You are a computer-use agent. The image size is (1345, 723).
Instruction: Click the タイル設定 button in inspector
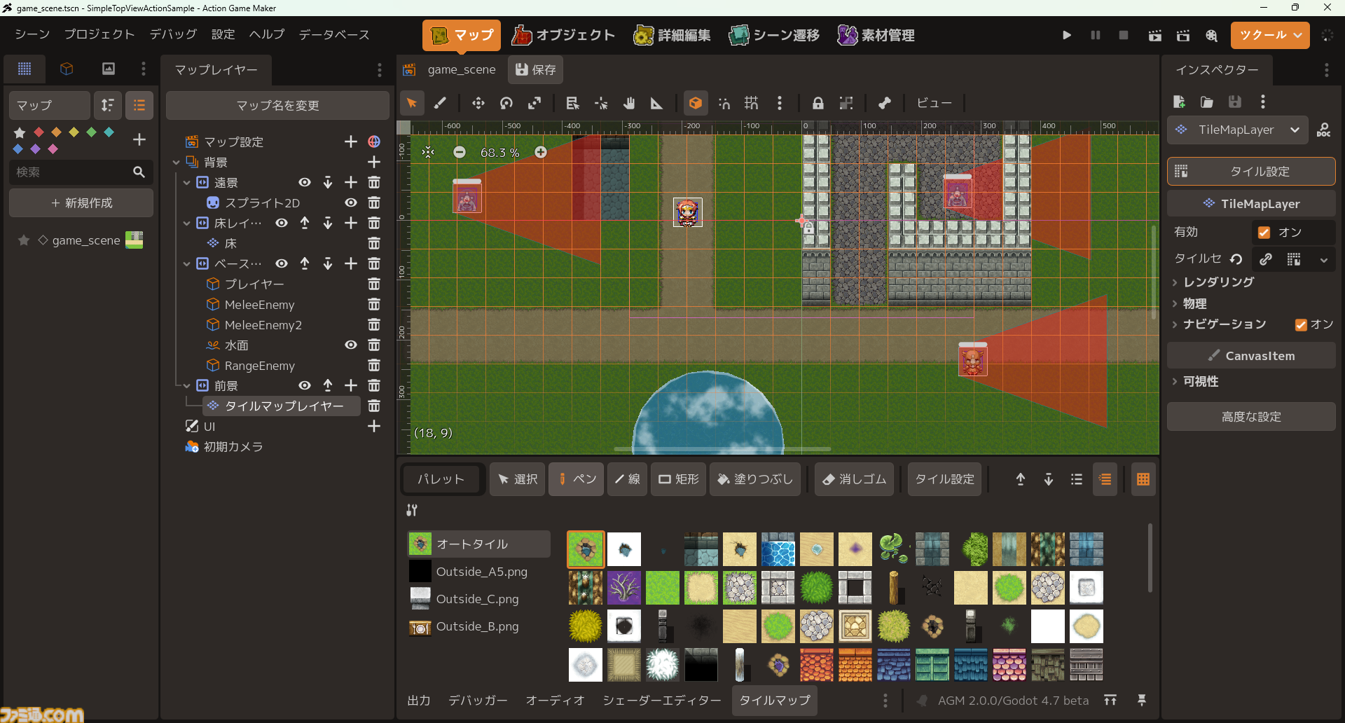pyautogui.click(x=1251, y=171)
